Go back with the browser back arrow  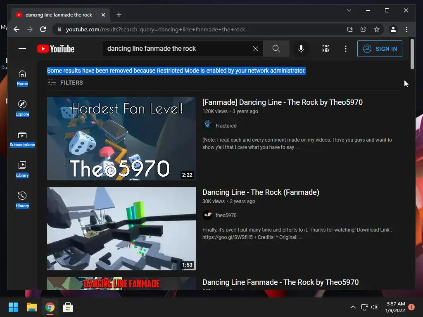(x=17, y=29)
